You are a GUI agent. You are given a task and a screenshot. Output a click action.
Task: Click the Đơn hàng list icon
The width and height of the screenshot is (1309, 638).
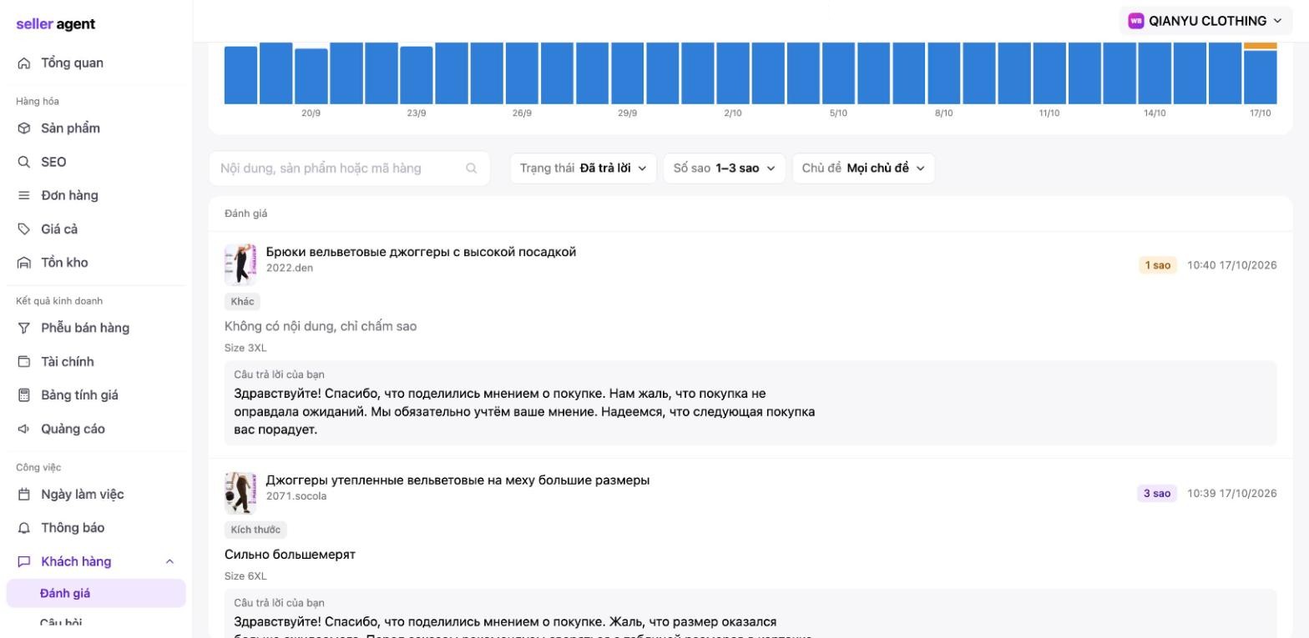pyautogui.click(x=23, y=195)
